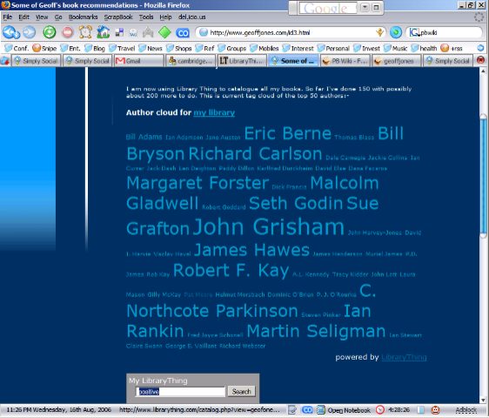Stop loading with the red stop icon
This screenshot has width=489, height=418.
(67, 32)
